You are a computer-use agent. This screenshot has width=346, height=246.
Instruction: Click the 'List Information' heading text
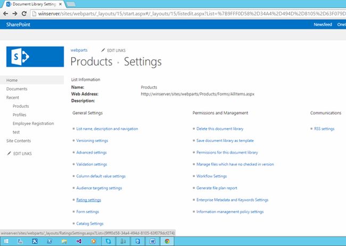click(x=86, y=80)
